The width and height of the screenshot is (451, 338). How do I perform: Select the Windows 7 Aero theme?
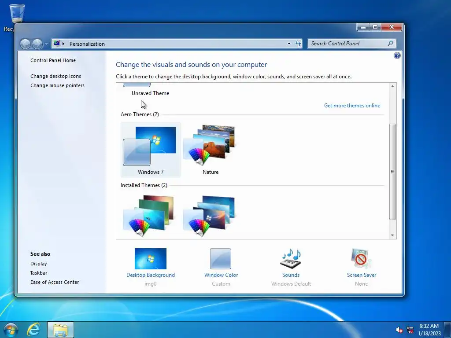[x=151, y=150]
